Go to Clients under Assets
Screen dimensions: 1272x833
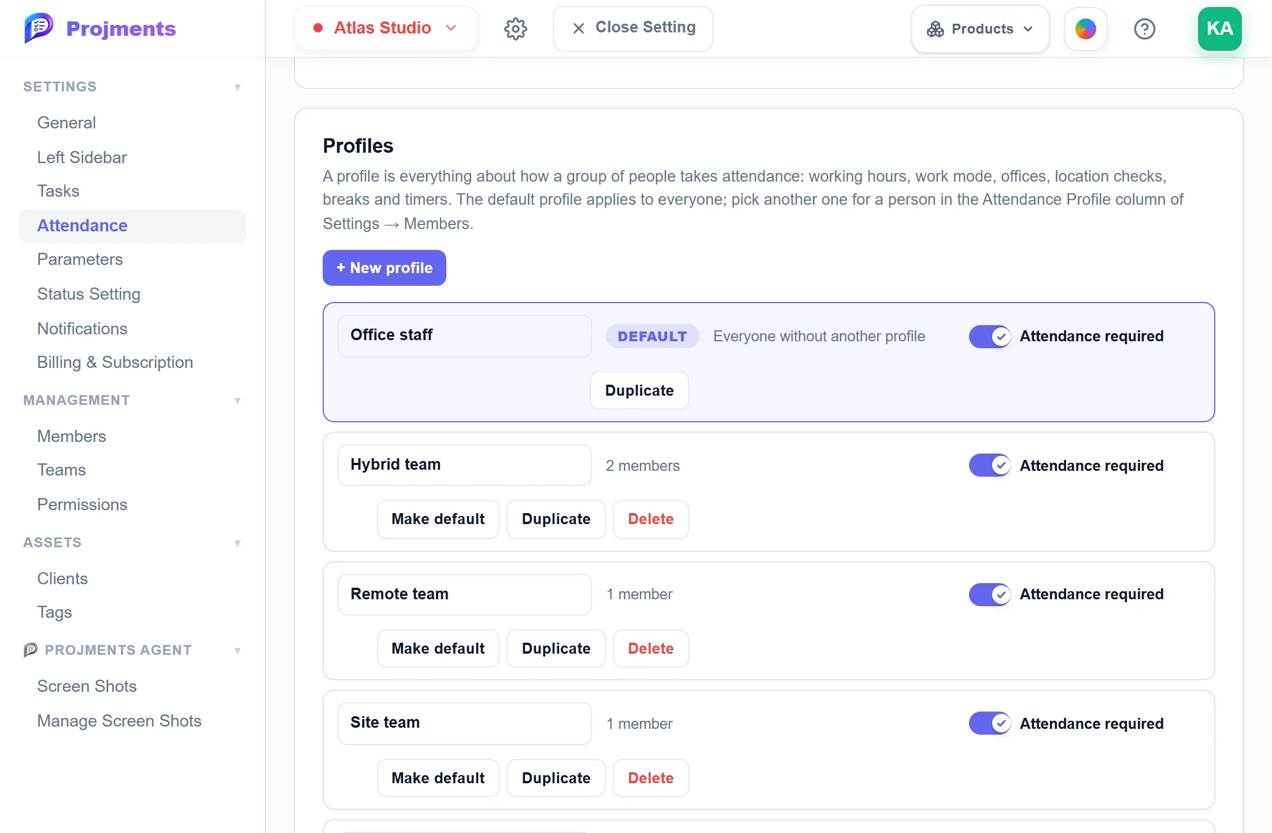coord(62,578)
